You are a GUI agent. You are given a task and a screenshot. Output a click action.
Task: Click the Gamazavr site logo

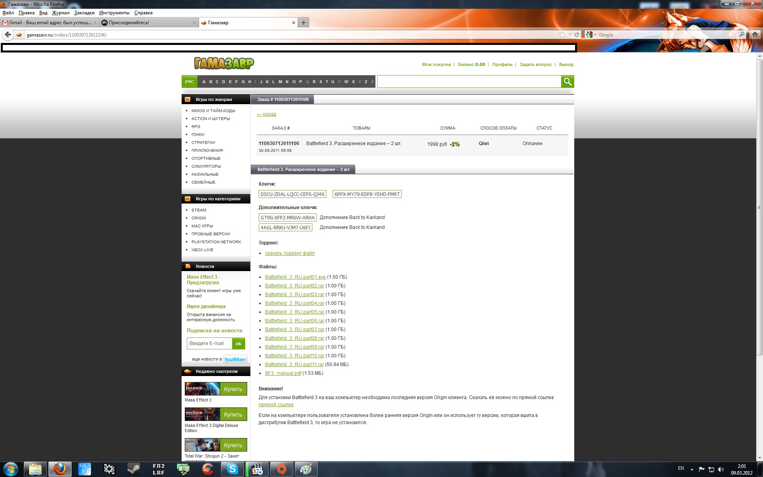point(224,63)
